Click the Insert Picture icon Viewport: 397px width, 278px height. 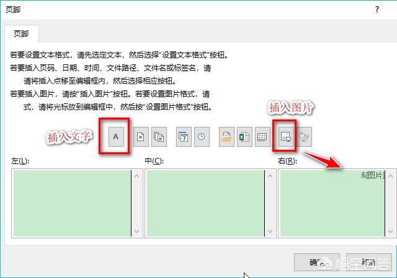(286, 137)
